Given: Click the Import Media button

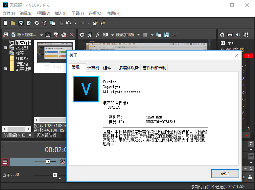Looking at the screenshot, I should 23,34.
